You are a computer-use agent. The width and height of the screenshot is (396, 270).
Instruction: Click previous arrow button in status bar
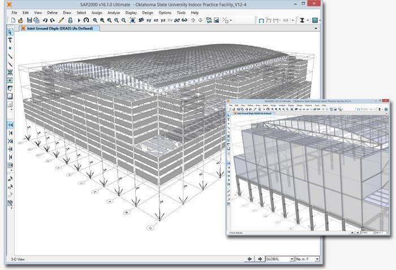(x=249, y=259)
